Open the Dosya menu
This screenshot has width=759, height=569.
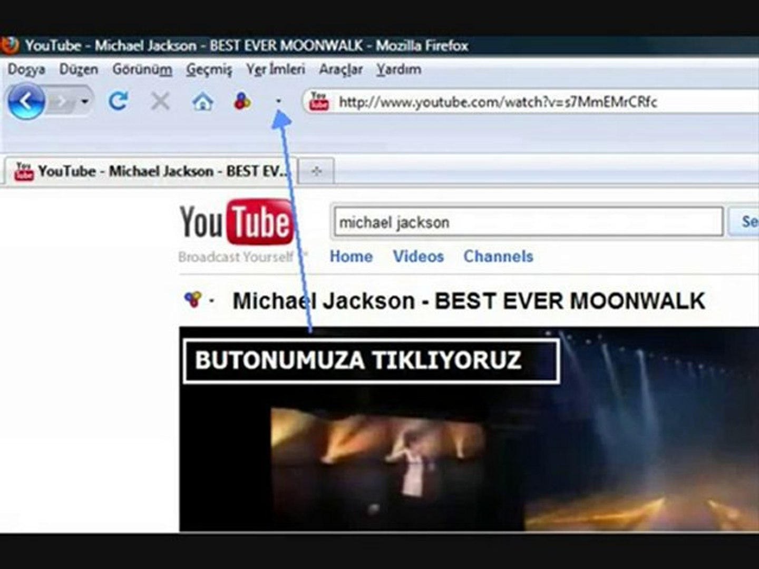point(26,69)
